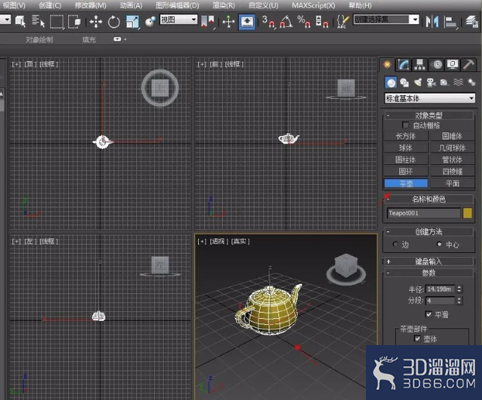Select the Space Warps category icon
Viewport: 482px width, 400px height.
(458, 82)
